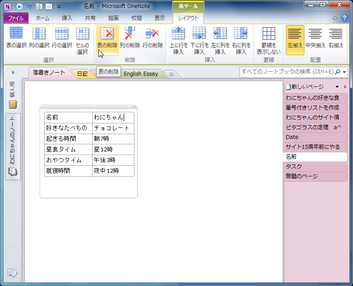Switch to the 描画 (Draw) tab
Image resolution: width=353 pixels, height=286 pixels.
point(113,18)
